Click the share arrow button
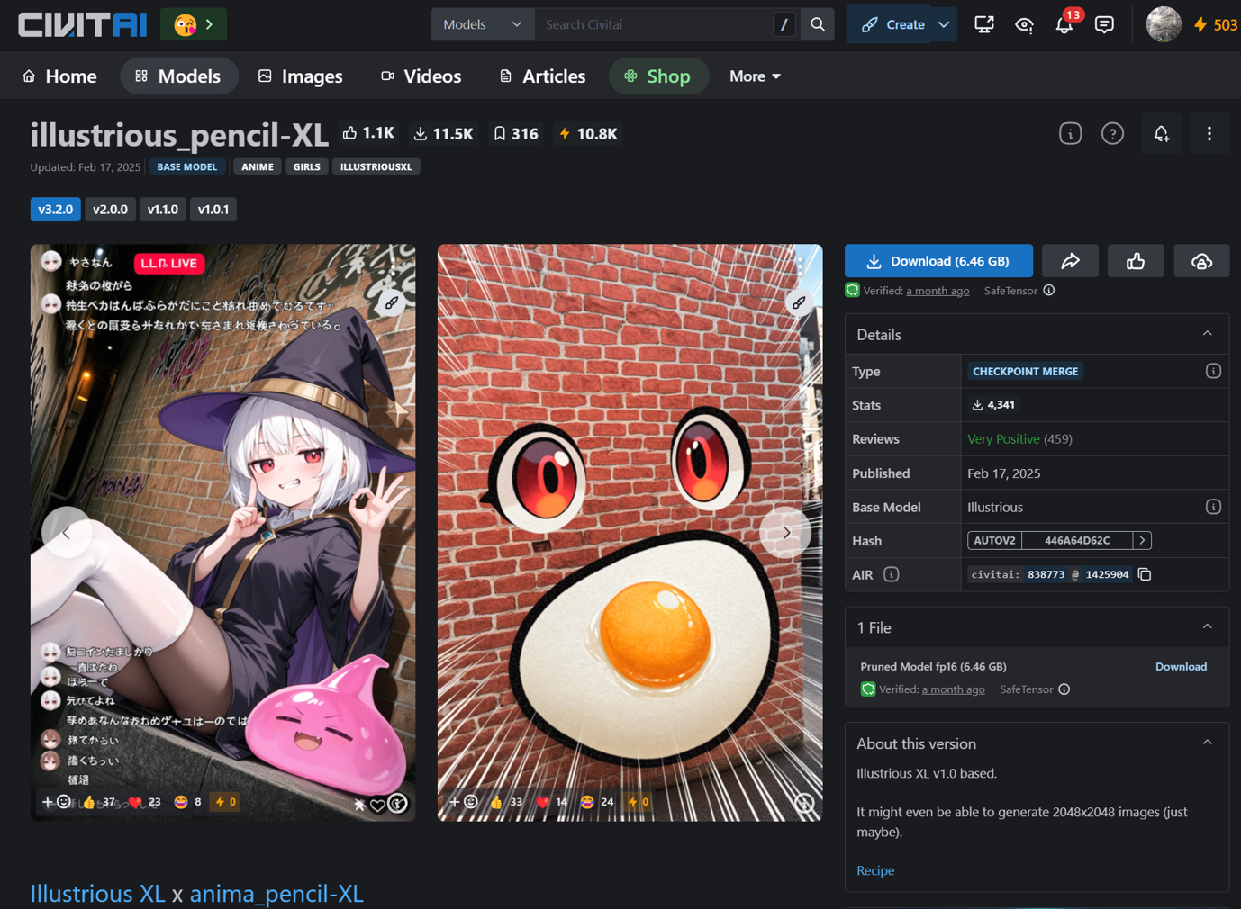Viewport: 1241px width, 909px height. click(1070, 261)
